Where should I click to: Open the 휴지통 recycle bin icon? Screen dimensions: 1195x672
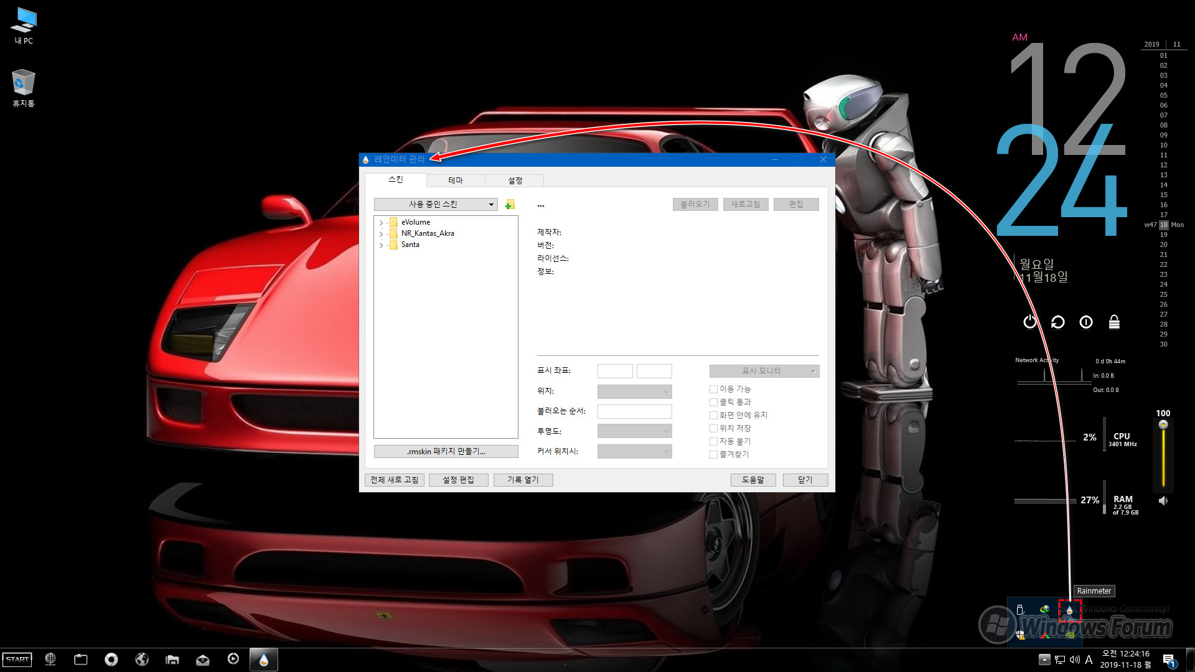point(24,88)
